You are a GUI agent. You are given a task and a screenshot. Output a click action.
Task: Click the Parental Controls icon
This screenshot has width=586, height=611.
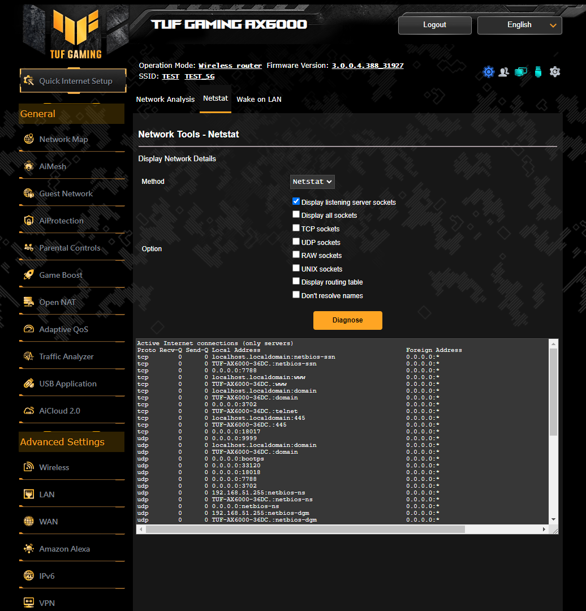(x=29, y=248)
